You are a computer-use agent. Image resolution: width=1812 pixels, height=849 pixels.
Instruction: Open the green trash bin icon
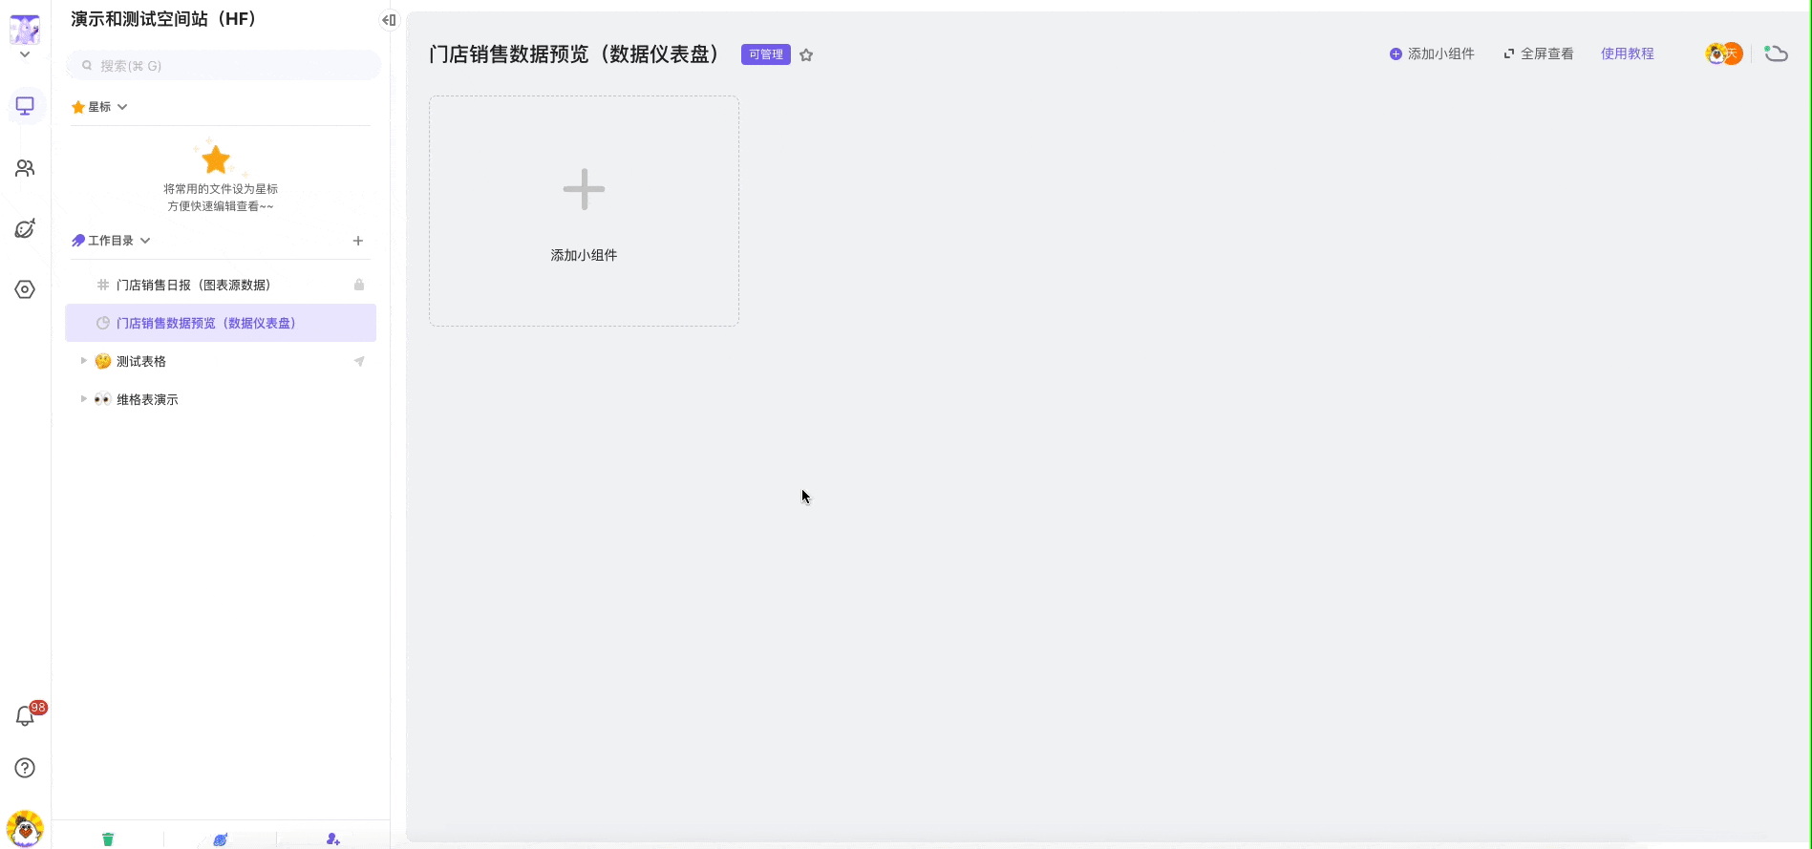[x=108, y=838]
